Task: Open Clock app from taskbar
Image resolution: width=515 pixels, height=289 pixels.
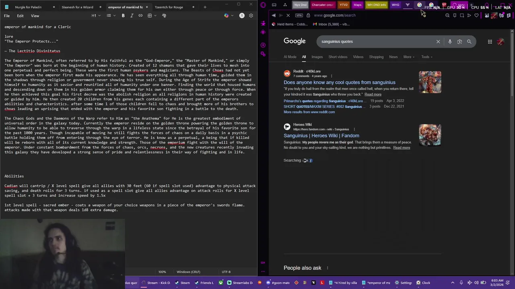Action: click(423, 283)
